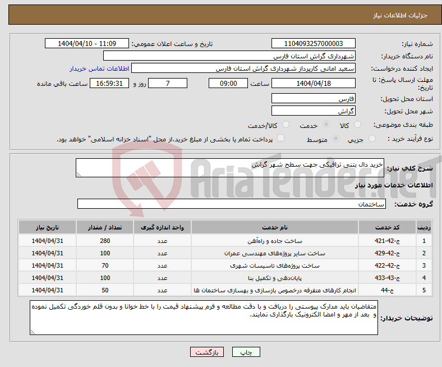Click service name ساخت سایر پروژه‌های مهندسی عمران
Screen dimensions: 442x367
275,253
